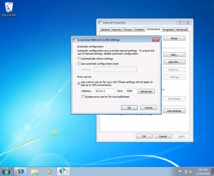Click the Port field showing 8080
The width and height of the screenshot is (214, 176).
[131, 91]
